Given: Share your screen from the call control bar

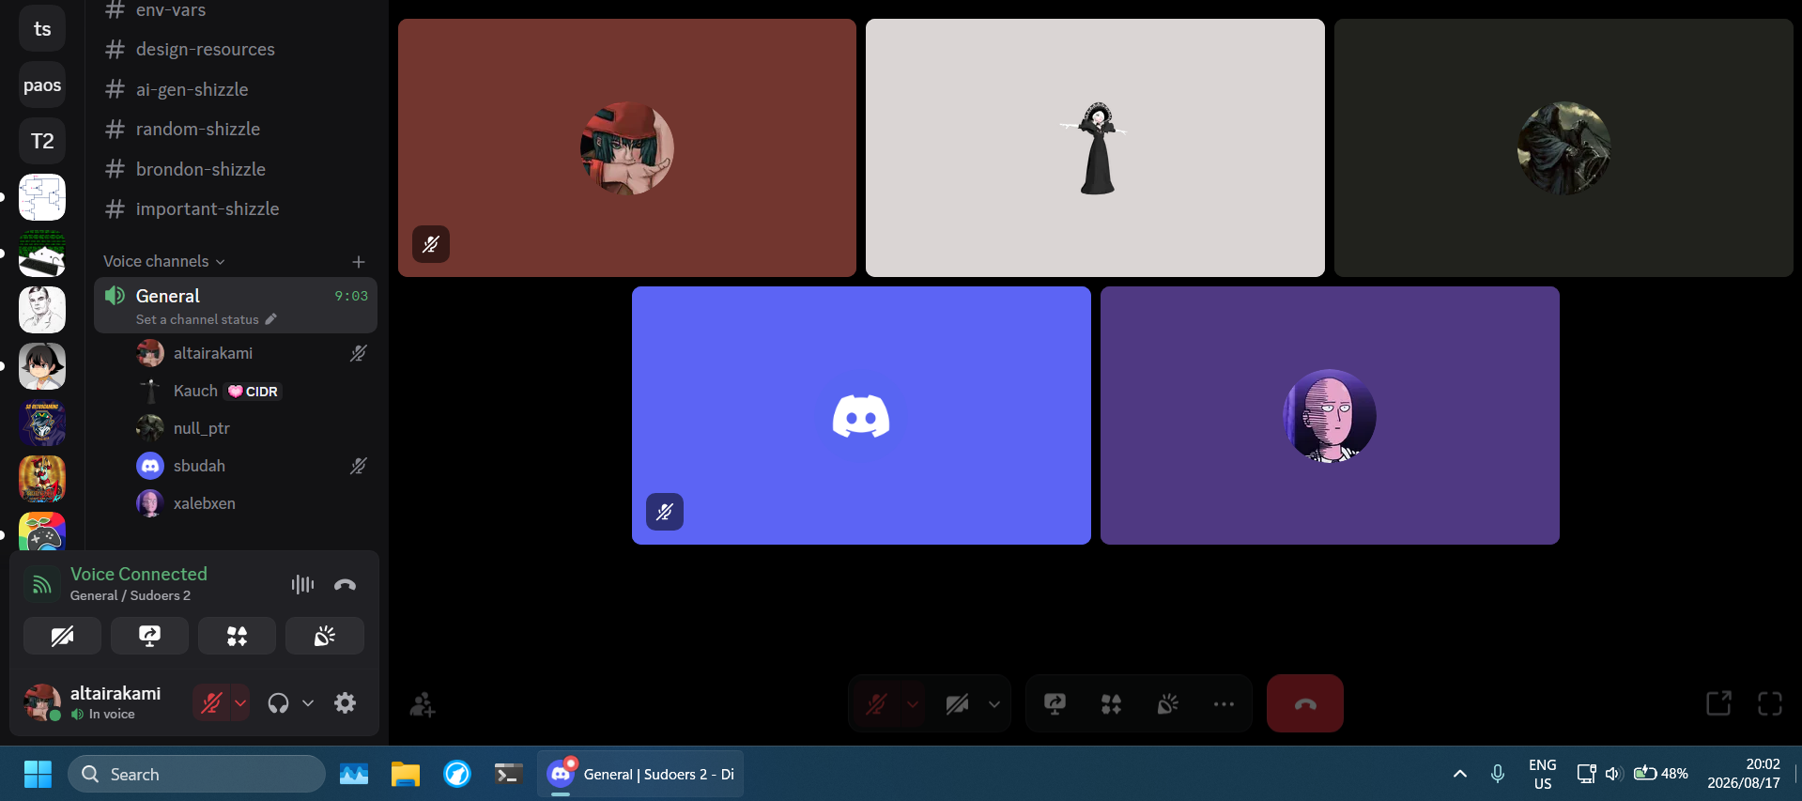Looking at the screenshot, I should pyautogui.click(x=1055, y=703).
